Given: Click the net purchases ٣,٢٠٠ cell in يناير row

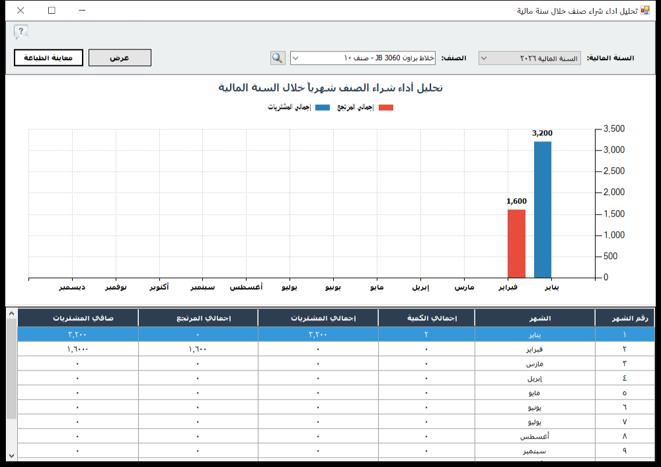Looking at the screenshot, I should coord(78,334).
